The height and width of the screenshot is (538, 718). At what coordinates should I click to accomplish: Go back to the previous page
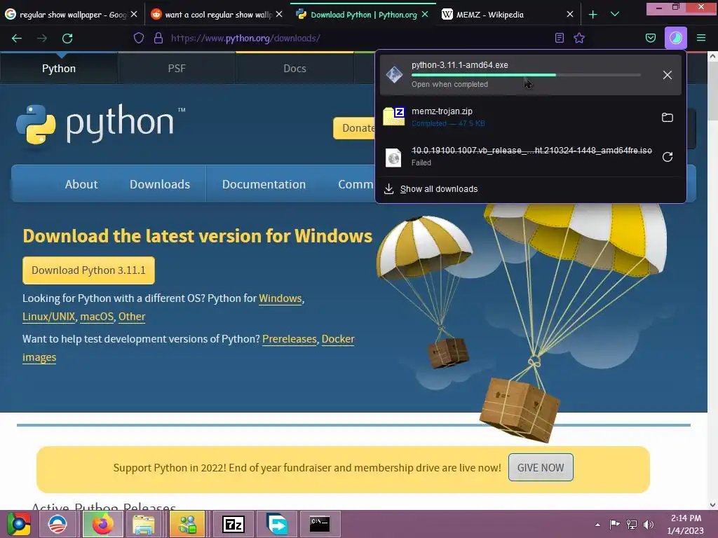[17, 39]
